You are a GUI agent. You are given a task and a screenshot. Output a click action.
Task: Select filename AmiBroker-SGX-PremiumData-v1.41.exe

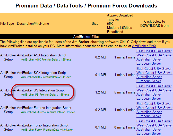(46, 77)
